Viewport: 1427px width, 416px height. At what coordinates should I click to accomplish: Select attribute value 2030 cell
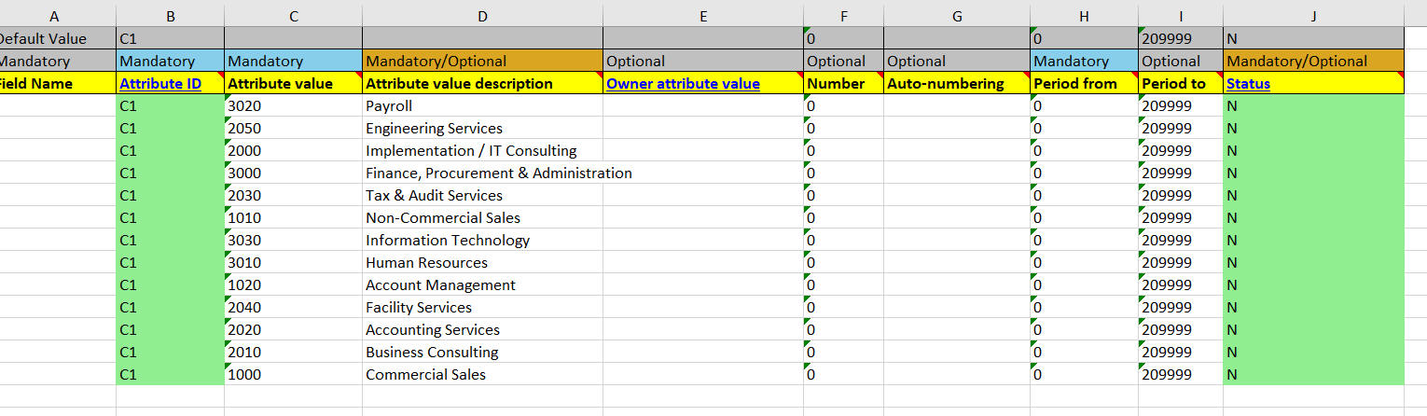click(293, 195)
